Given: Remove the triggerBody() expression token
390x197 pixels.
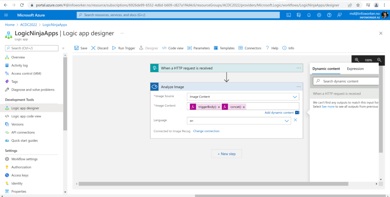Looking at the screenshot, I should (219, 107).
